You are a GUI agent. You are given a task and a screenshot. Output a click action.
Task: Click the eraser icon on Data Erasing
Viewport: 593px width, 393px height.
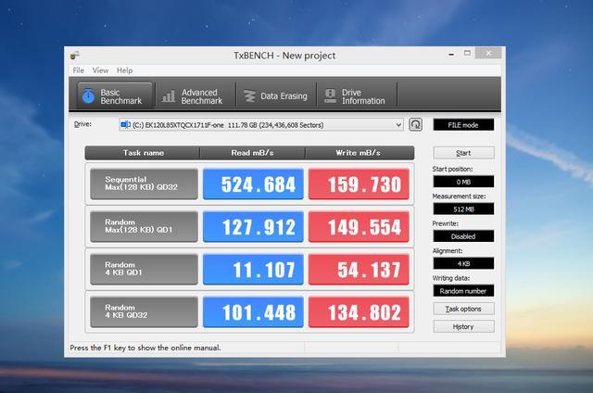[x=249, y=96]
